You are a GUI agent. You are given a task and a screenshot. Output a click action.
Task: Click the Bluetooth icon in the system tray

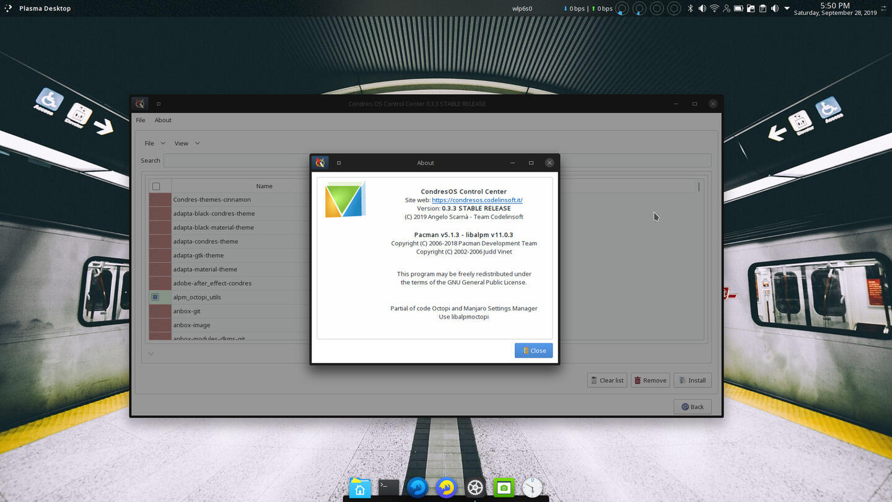point(690,9)
